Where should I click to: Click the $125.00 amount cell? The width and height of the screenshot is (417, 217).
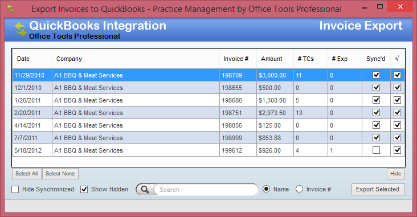275,125
